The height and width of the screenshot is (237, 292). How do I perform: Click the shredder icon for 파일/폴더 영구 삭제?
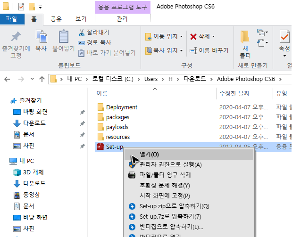click(132, 175)
